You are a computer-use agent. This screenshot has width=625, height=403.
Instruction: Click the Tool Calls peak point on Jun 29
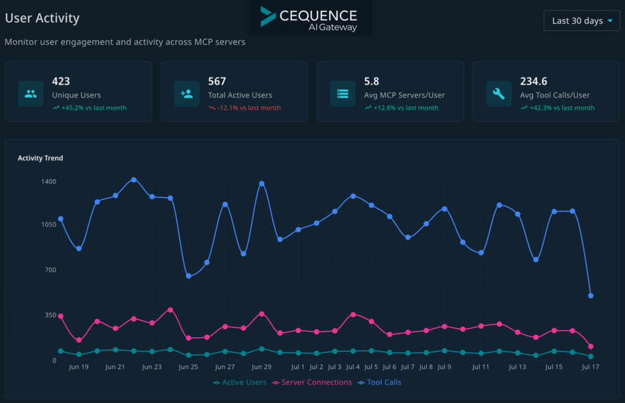(262, 184)
